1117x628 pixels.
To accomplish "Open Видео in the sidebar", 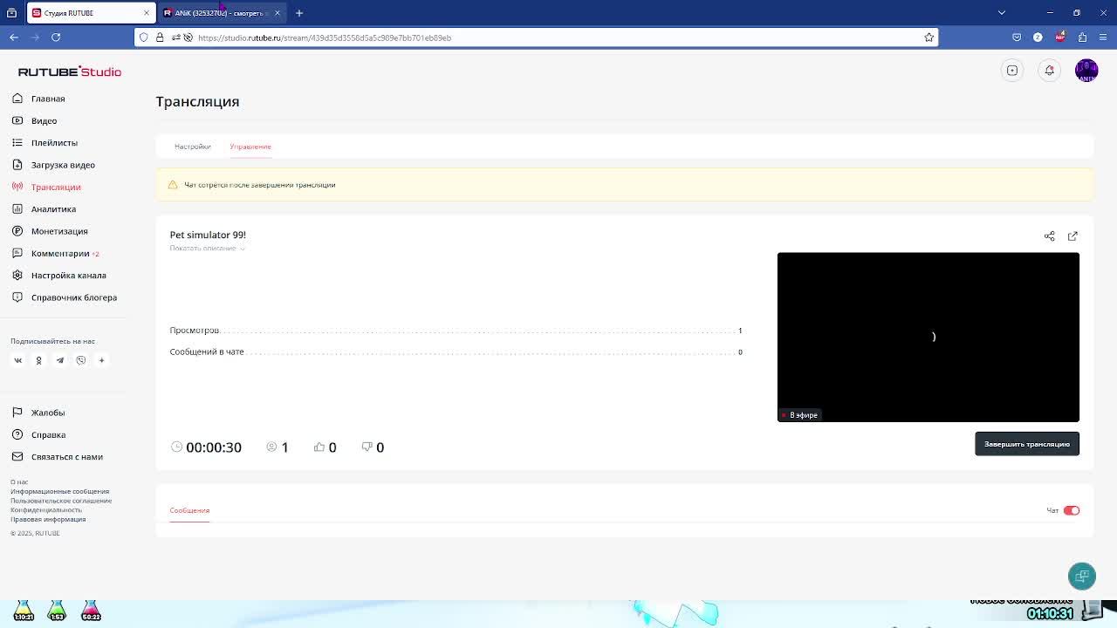I will [44, 120].
